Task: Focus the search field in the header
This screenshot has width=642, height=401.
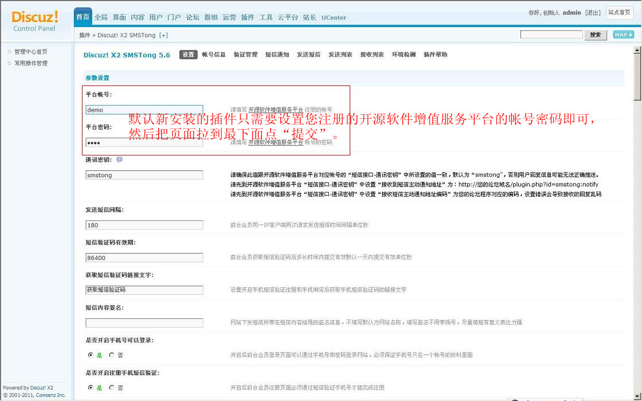Action: click(x=551, y=35)
